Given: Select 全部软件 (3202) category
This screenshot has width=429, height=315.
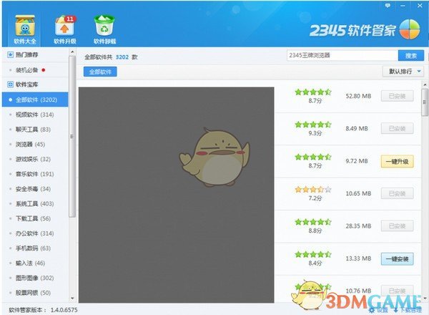Looking at the screenshot, I should tap(35, 100).
